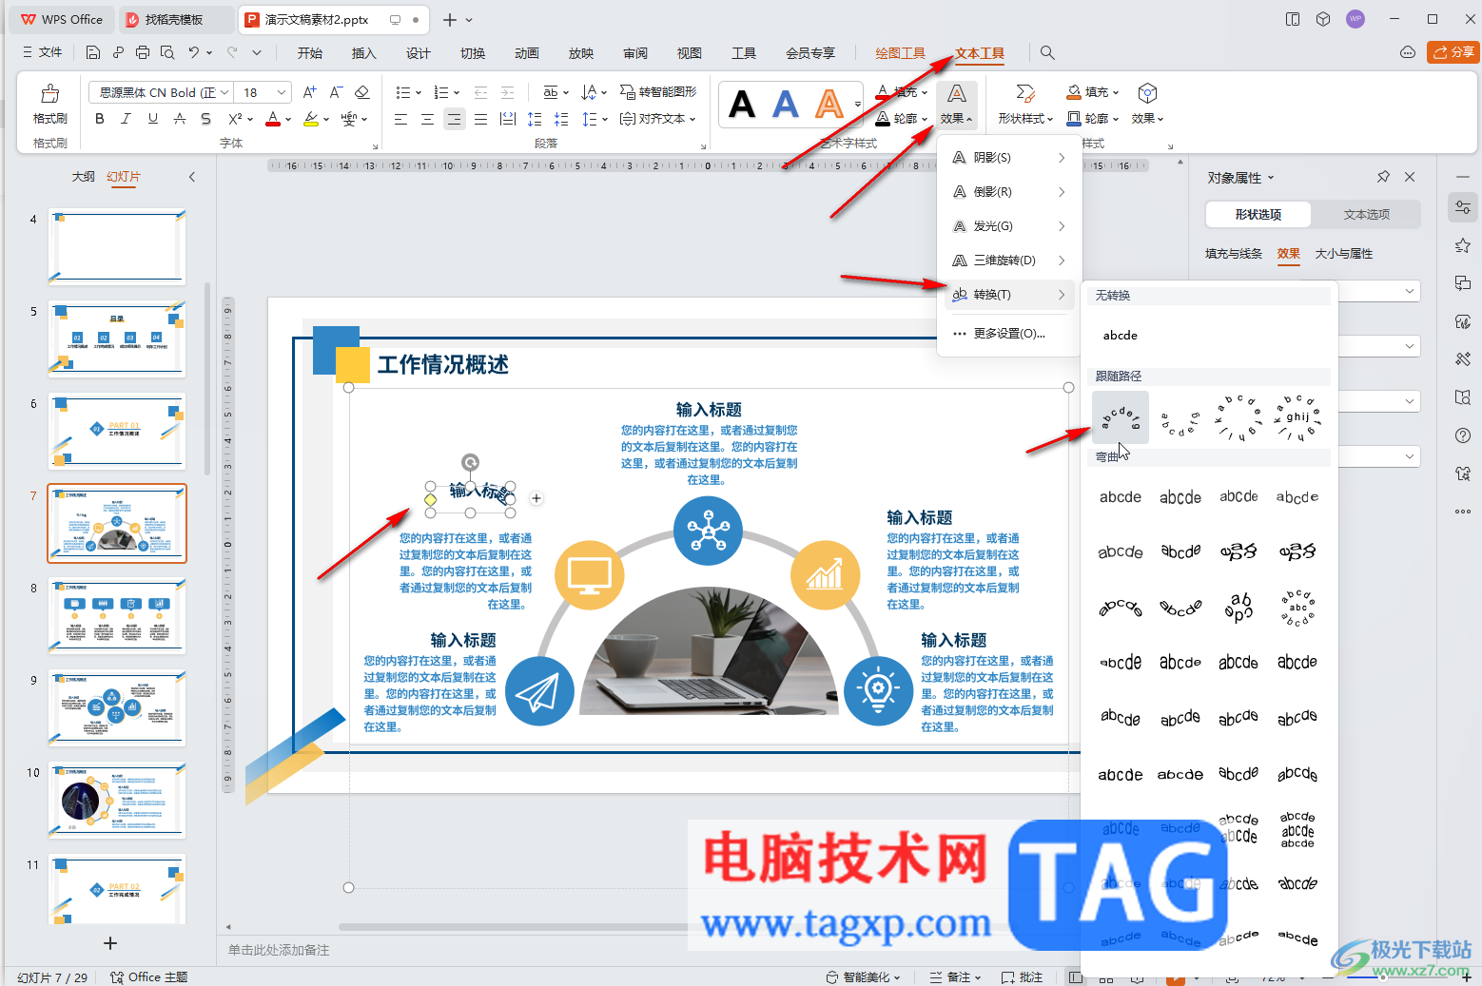Screen dimensions: 1482x986
Task: Toggle align right paragraph alignment
Action: 455,119
